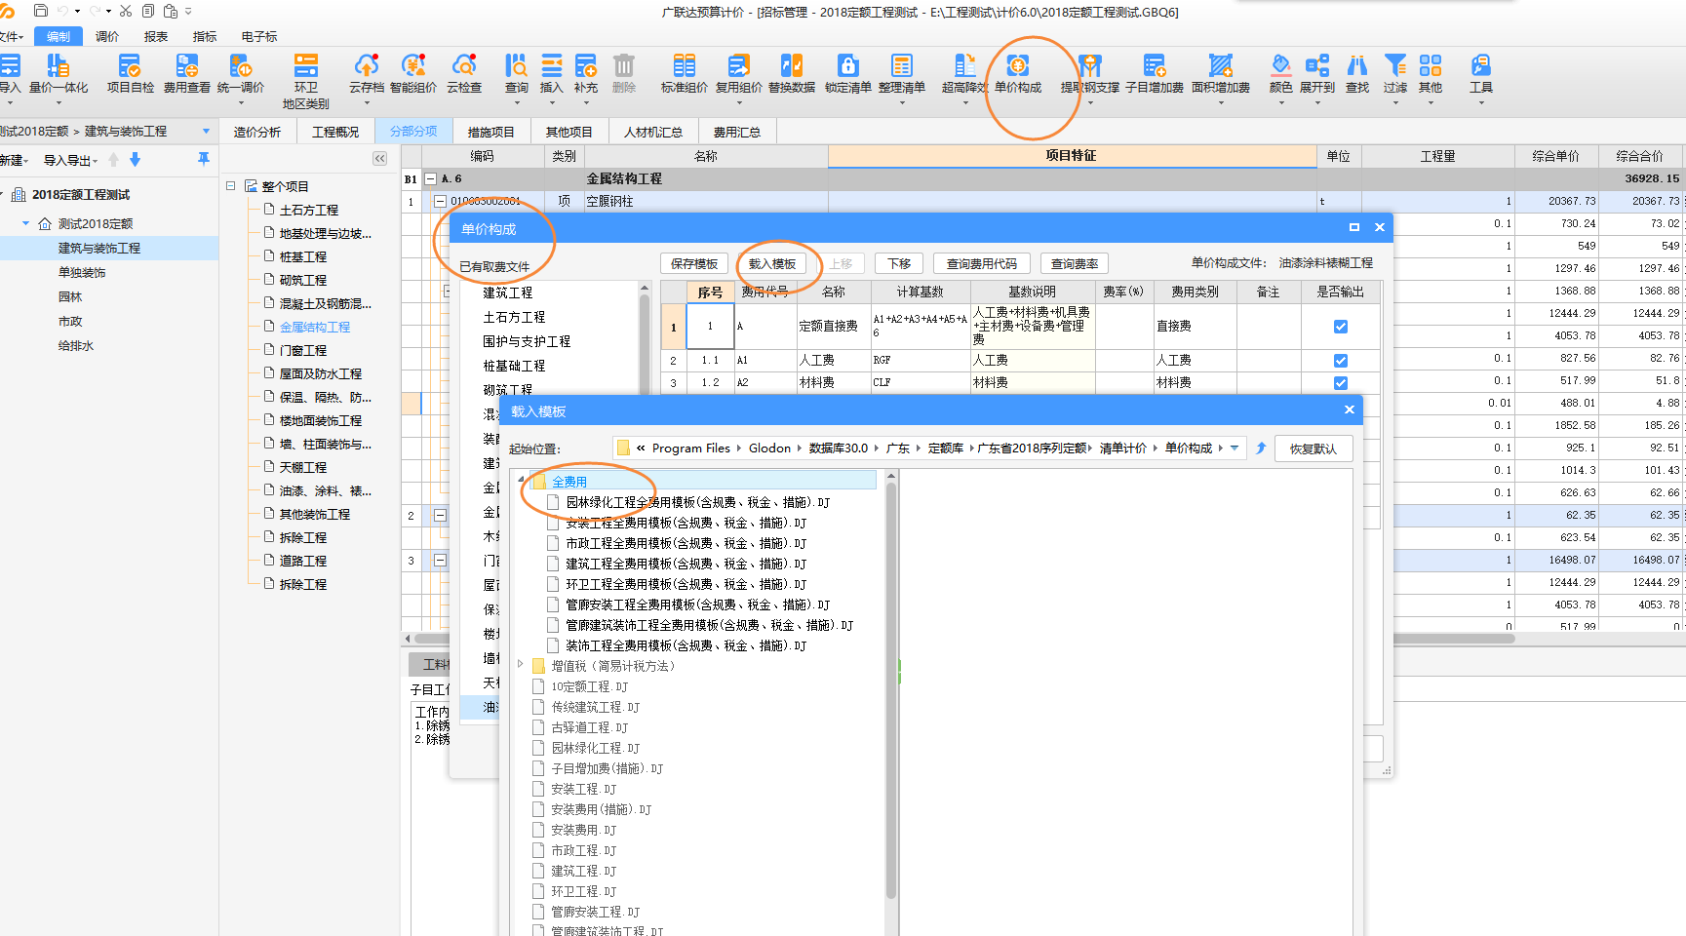Image resolution: width=1686 pixels, height=936 pixels.
Task: Toggle 是否输出 checkbox for 定额直接费 row
Action: point(1341,327)
